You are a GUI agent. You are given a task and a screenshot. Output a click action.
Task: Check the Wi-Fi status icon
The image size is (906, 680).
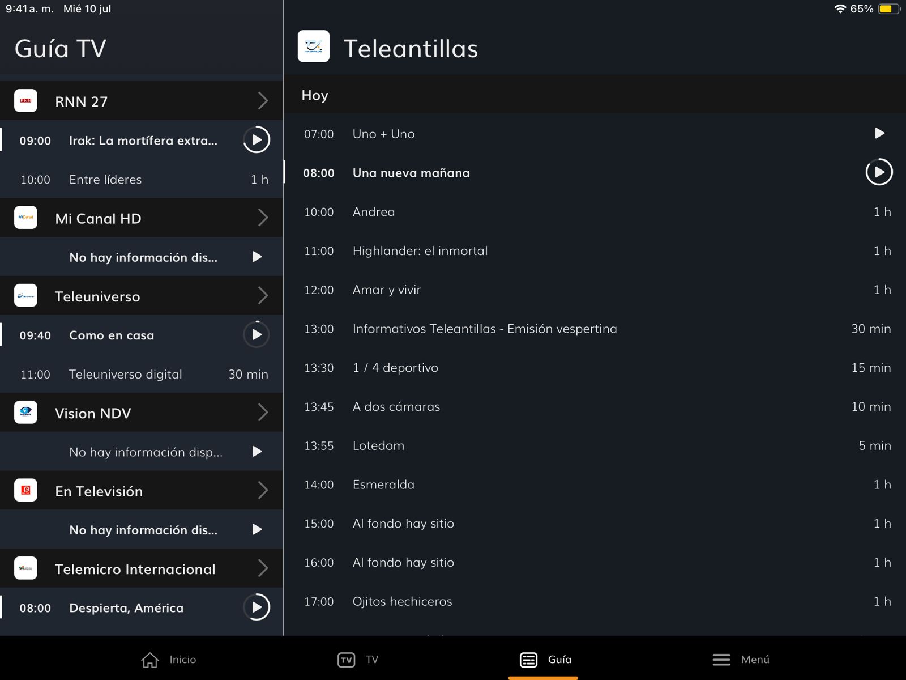pyautogui.click(x=840, y=8)
